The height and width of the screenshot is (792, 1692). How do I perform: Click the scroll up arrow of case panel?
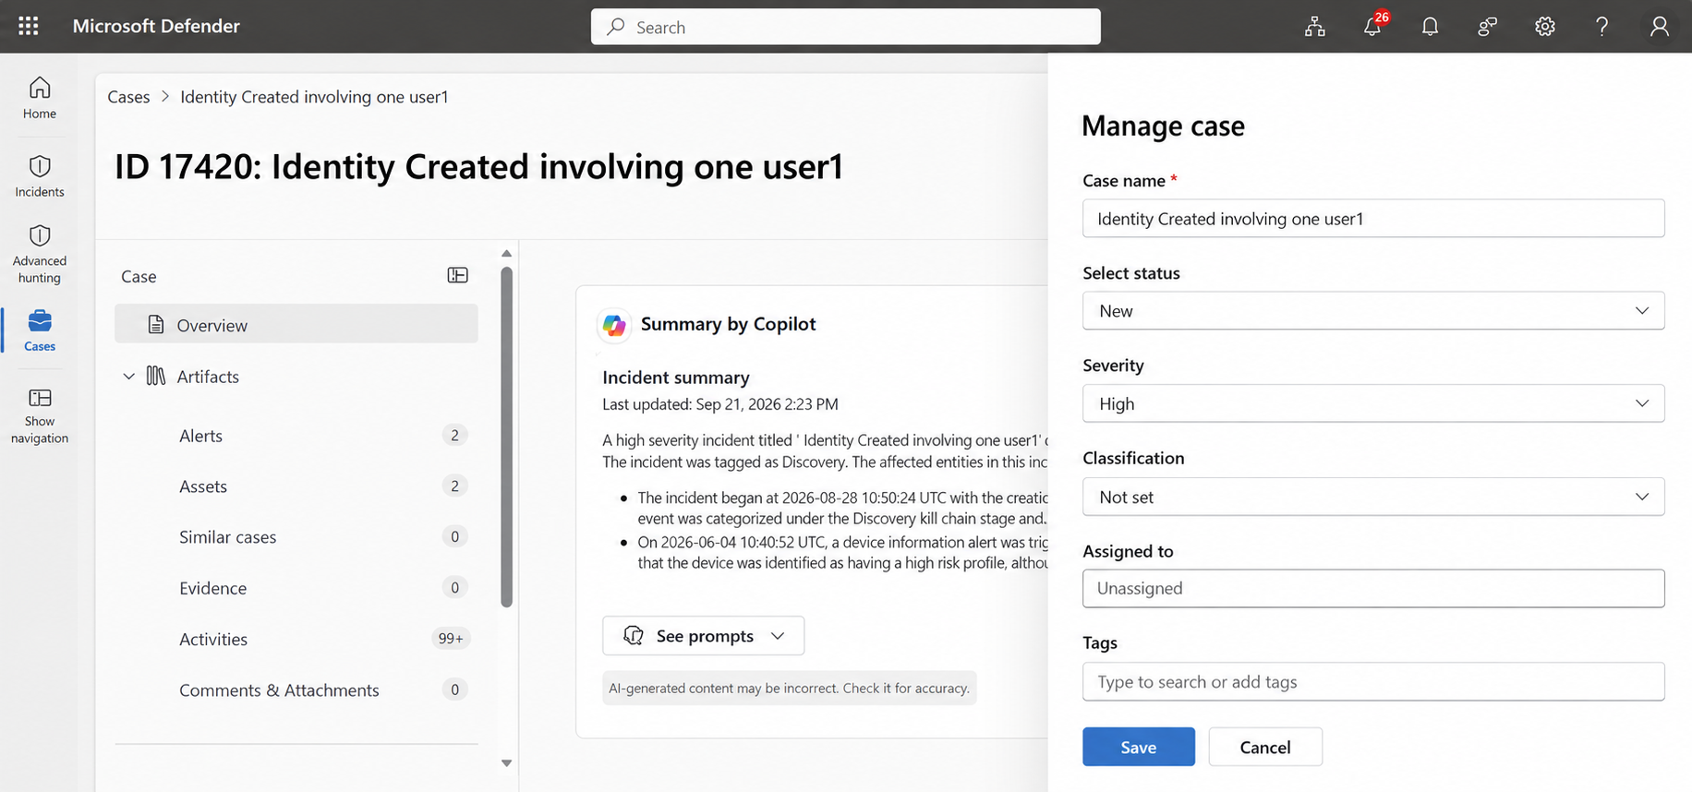[x=506, y=253]
